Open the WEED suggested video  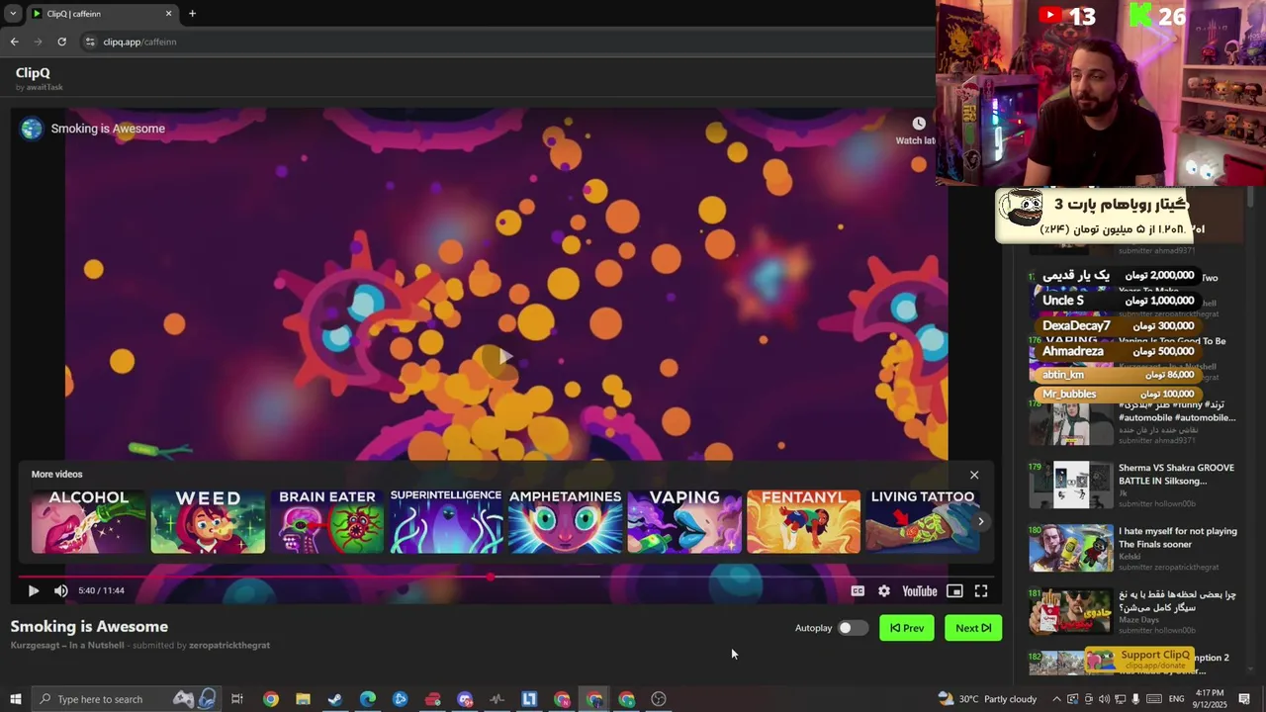[208, 521]
